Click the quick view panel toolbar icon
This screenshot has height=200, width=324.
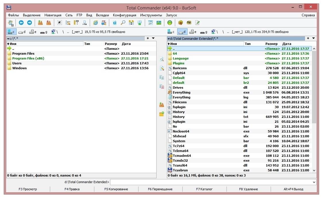click(151, 23)
